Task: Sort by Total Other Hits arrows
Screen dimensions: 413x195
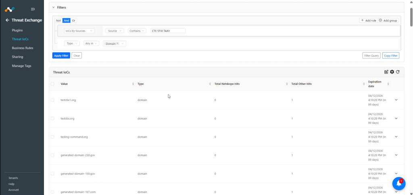Action: point(364,84)
